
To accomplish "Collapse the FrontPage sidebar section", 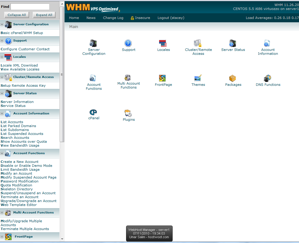I will click(2, 237).
